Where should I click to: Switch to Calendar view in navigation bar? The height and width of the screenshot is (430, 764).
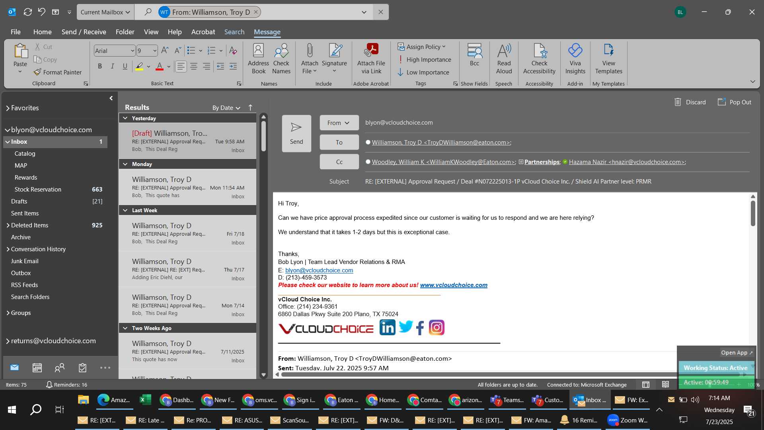click(x=37, y=367)
